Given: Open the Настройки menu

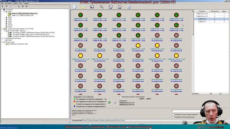Looking at the screenshot, I should tap(8, 3).
